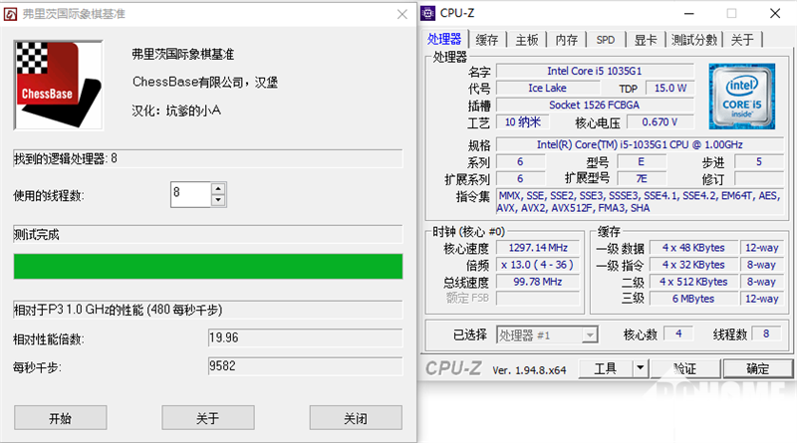
Task: Click the Fritz Chess Benchmark title bar icon
Action: 10,14
